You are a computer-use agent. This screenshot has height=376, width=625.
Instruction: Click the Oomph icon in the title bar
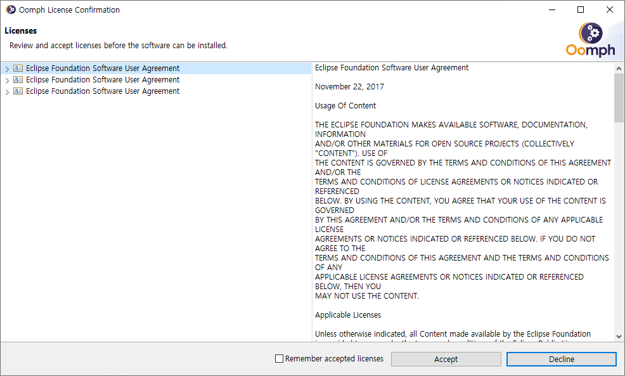pyautogui.click(x=11, y=10)
